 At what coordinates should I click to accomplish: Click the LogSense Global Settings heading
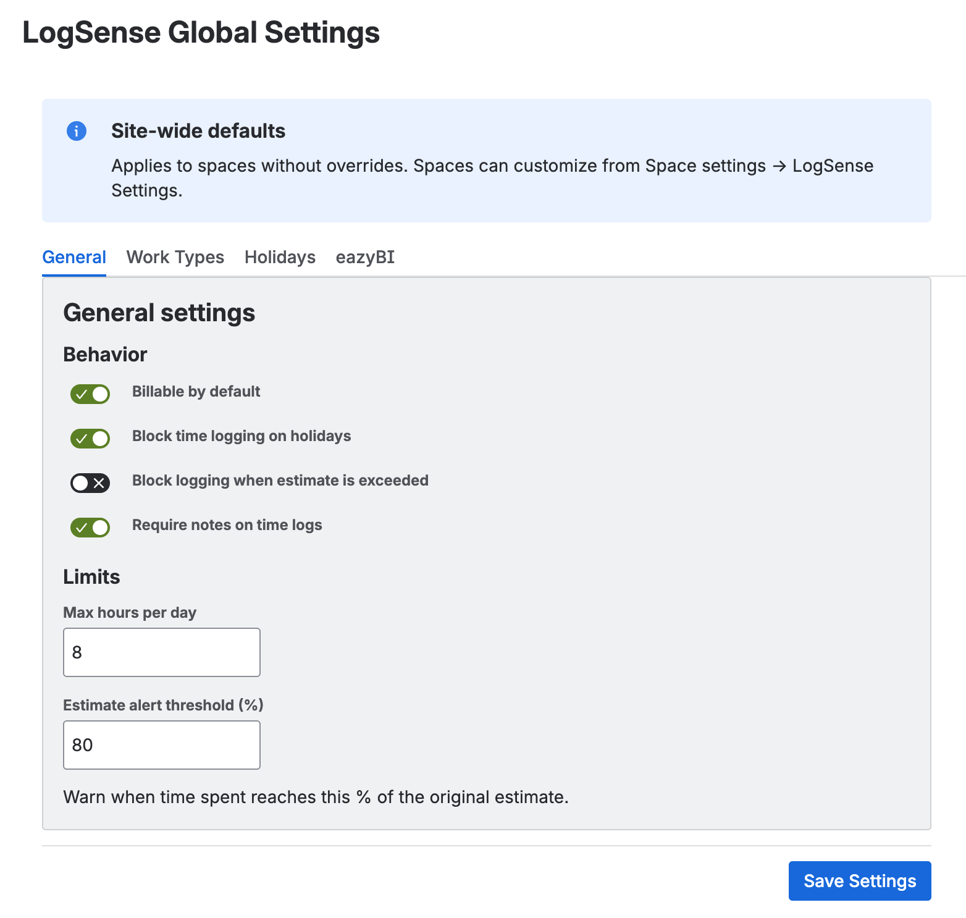pos(201,33)
